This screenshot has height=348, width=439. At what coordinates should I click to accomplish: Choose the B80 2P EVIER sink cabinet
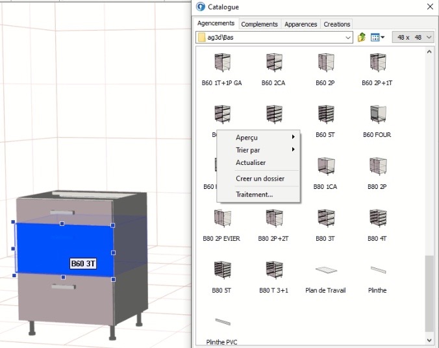(x=222, y=218)
